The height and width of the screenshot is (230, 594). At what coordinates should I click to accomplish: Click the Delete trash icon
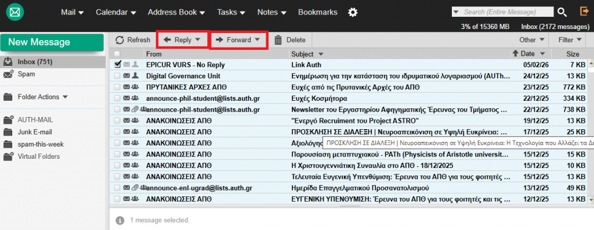tap(278, 40)
